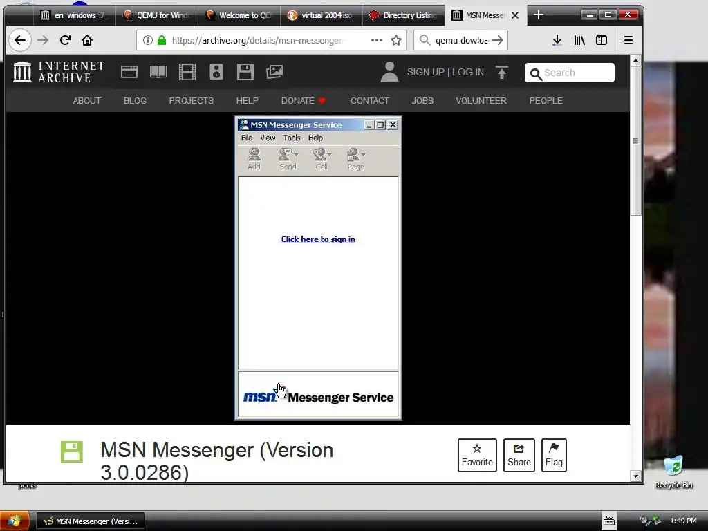Close the MSN Messenger browser tab
The image size is (708, 531).
tap(515, 15)
